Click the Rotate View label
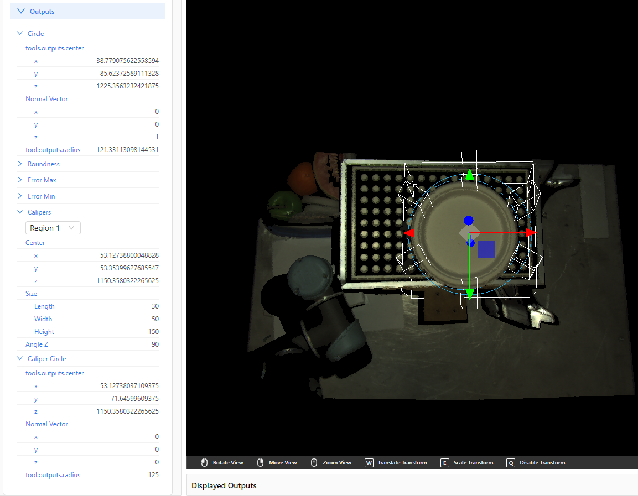Screen dimensions: 638x496 coord(228,463)
